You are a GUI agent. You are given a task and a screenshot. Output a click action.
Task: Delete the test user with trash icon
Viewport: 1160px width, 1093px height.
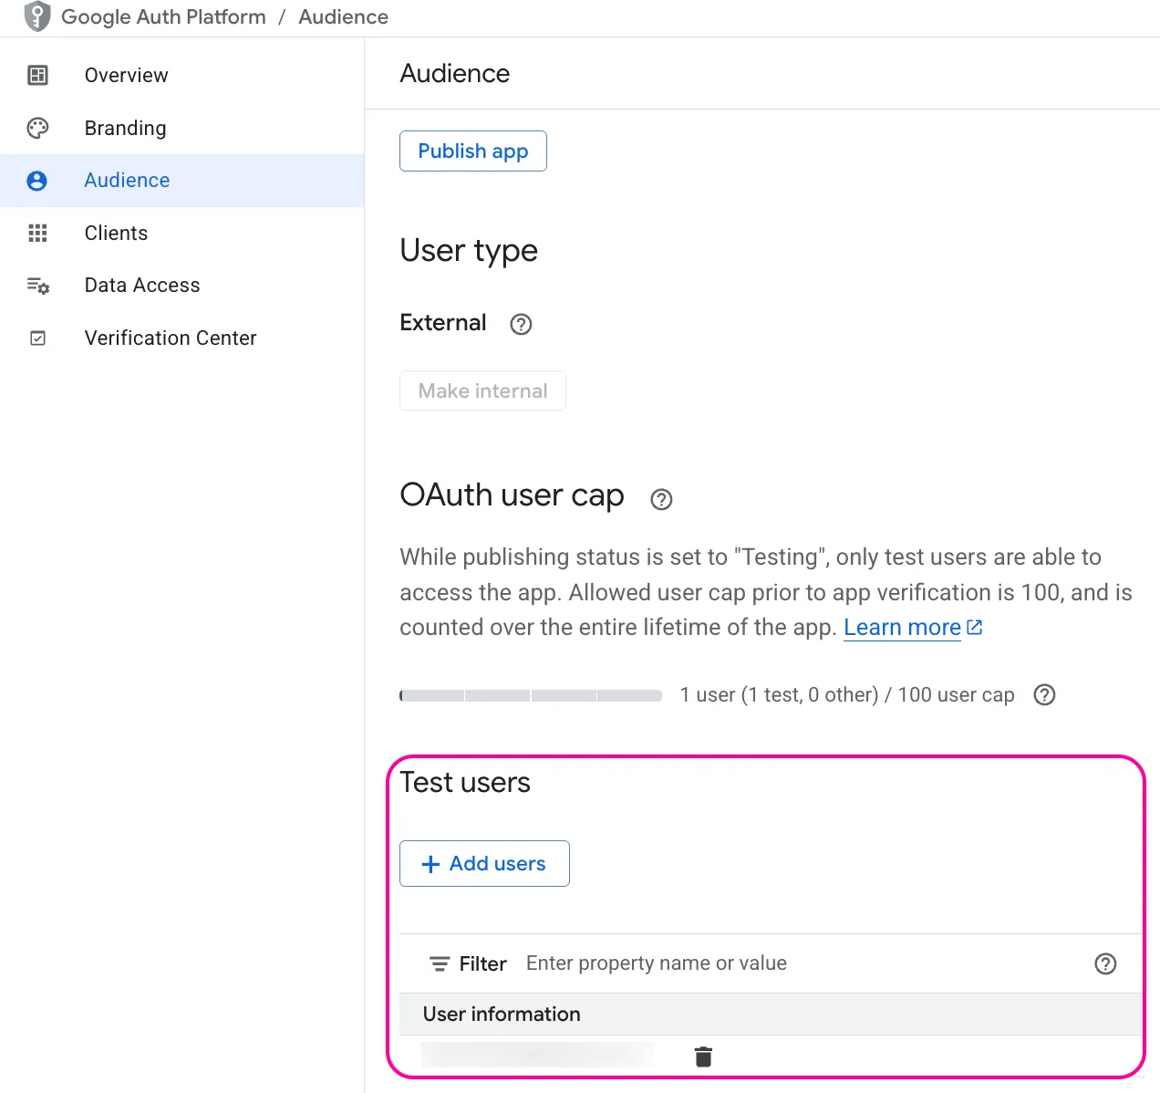[703, 1057]
